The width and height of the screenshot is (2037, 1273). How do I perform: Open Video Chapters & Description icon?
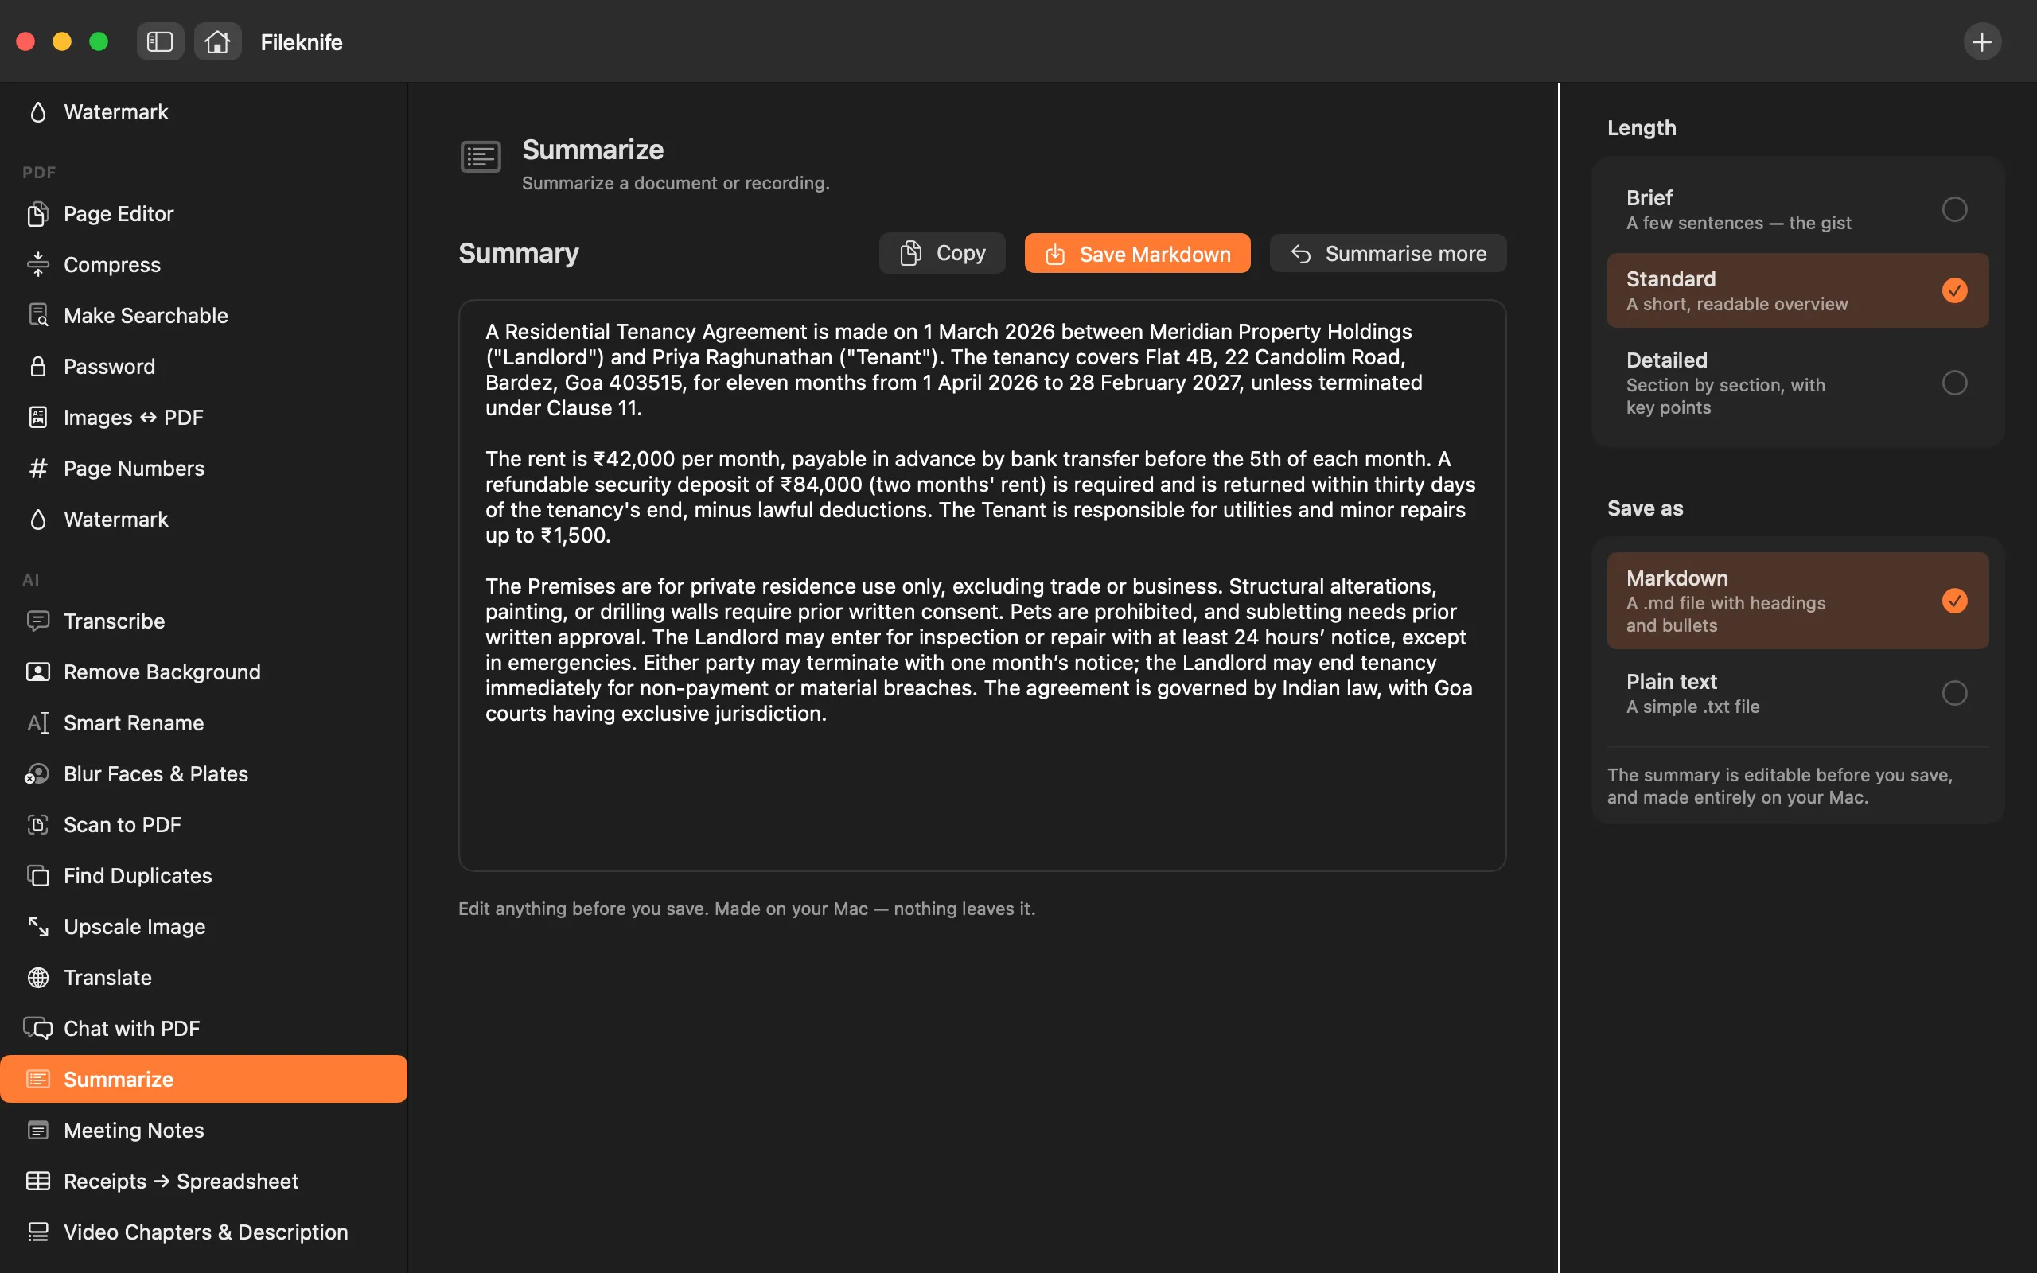click(x=38, y=1232)
